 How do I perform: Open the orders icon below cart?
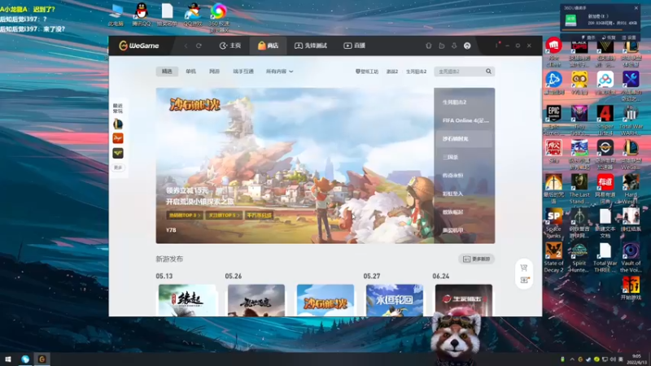[524, 280]
